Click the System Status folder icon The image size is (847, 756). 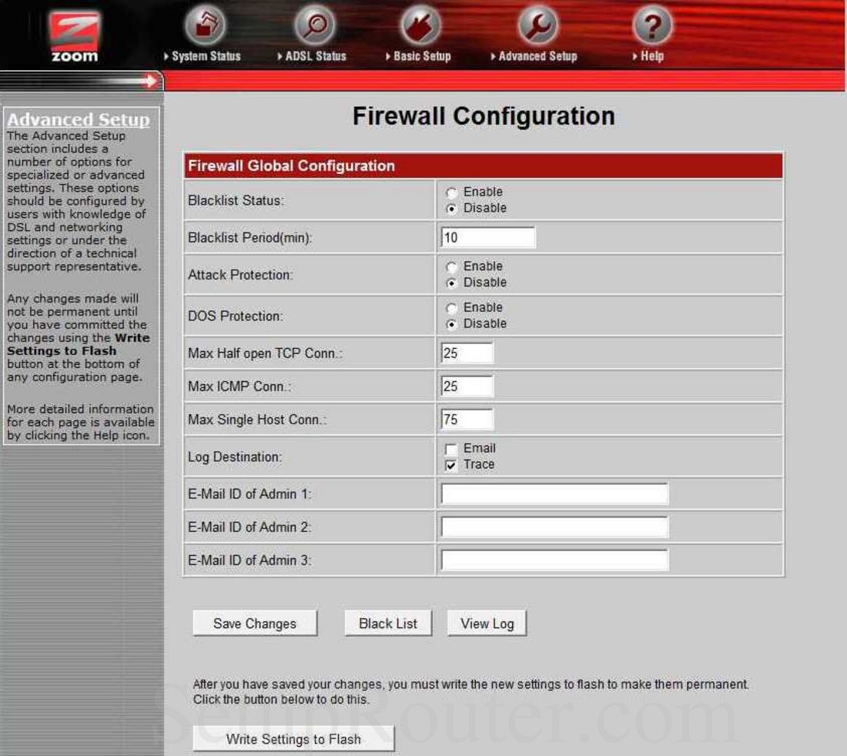coord(205,25)
